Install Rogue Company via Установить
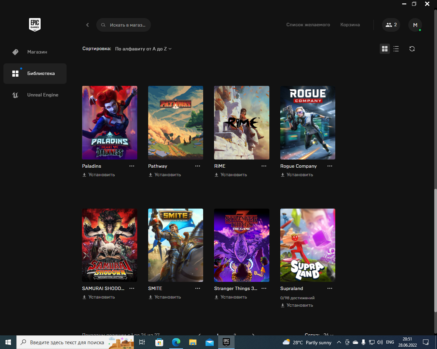This screenshot has height=349, width=437. coord(297,174)
